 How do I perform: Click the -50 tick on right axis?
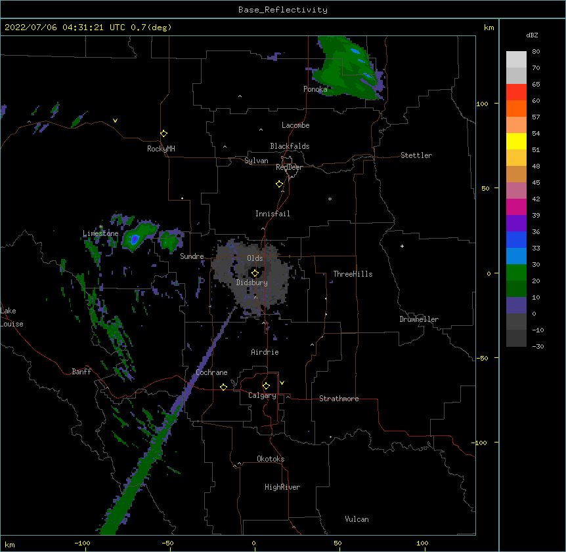point(482,358)
